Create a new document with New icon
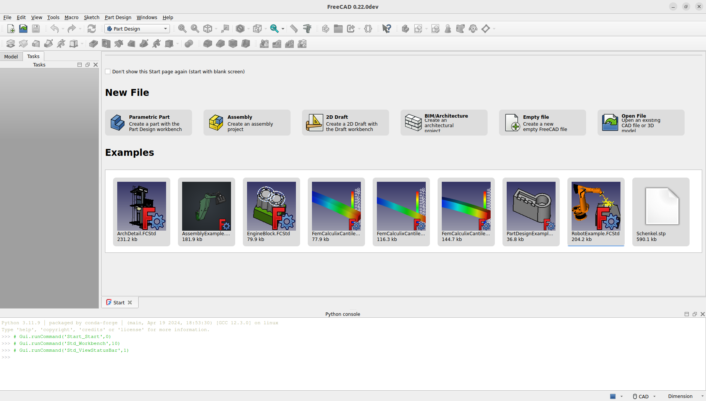This screenshot has height=401, width=706. (11, 29)
